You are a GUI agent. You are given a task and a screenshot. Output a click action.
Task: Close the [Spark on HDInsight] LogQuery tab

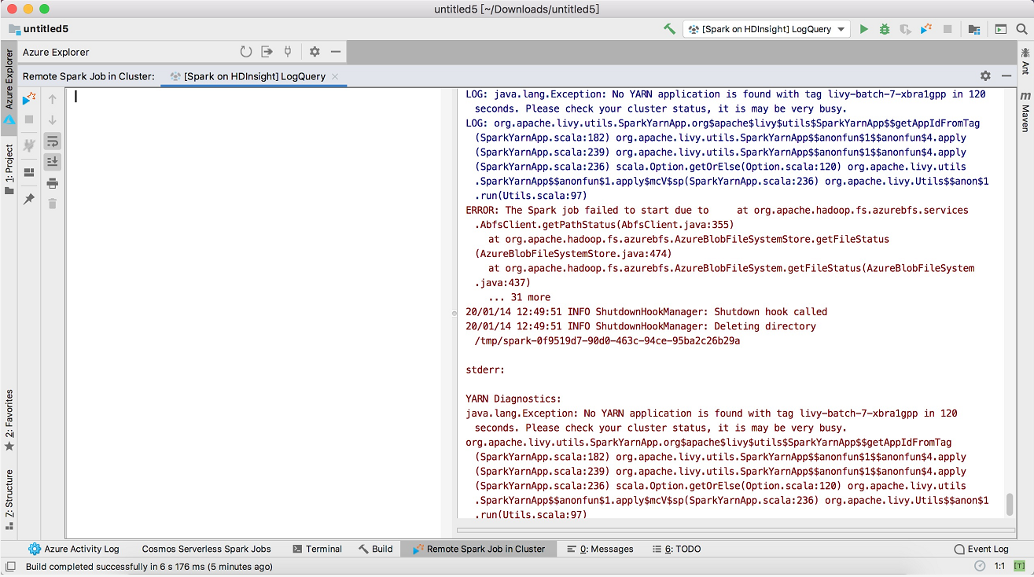pos(335,76)
